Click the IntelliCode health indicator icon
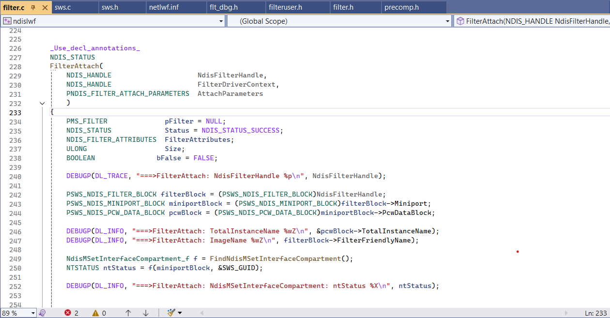 [43, 313]
